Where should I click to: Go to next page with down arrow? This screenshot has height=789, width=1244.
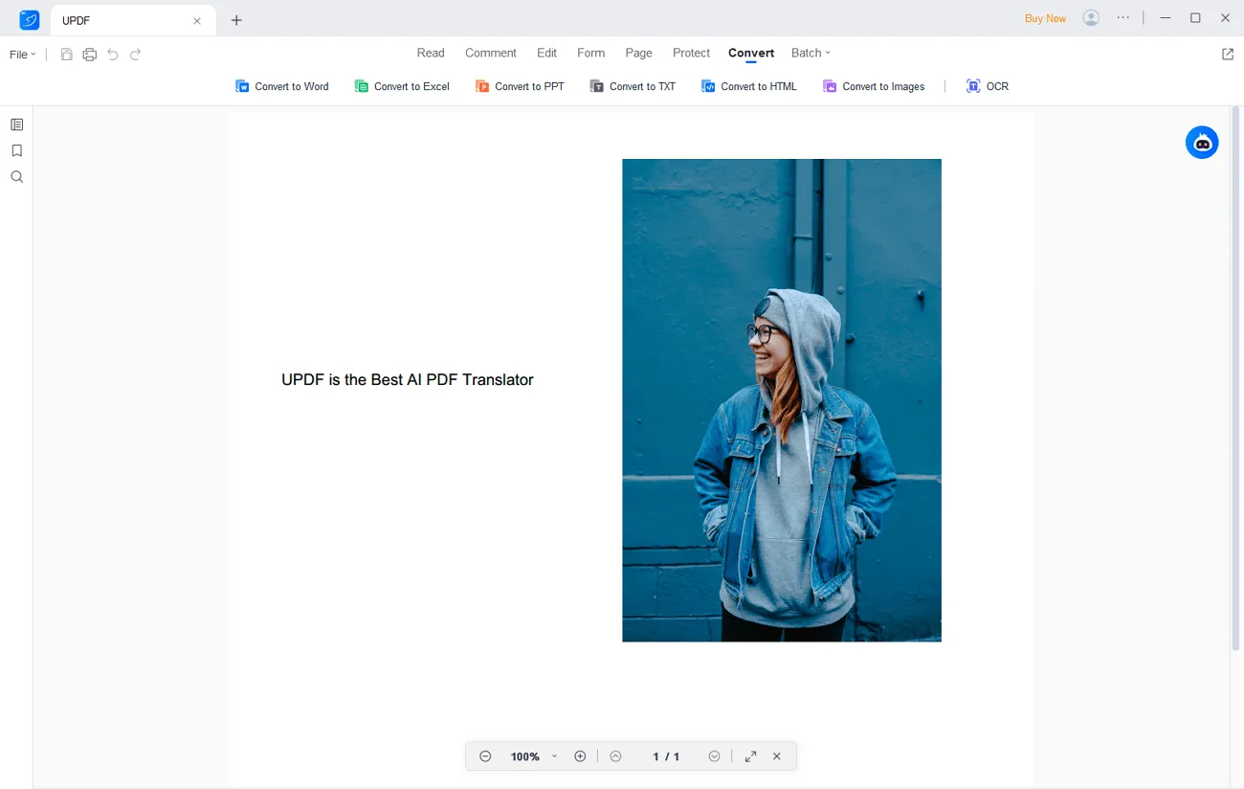(x=714, y=756)
